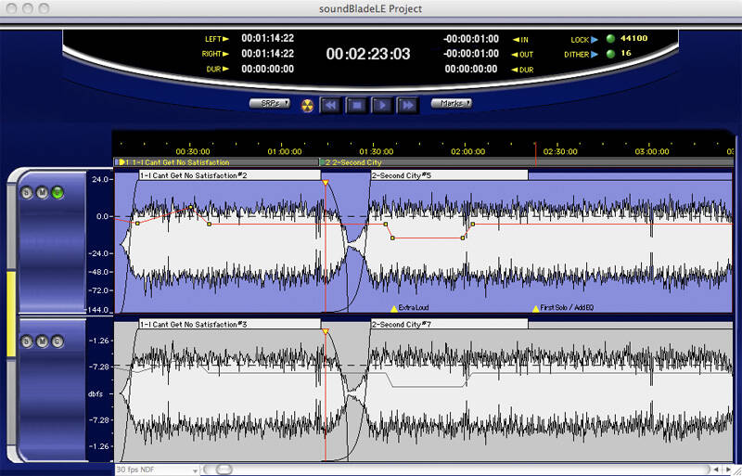742x476 pixels.
Task: Click the horizontal scrollbar thumb at bottom
Action: click(224, 470)
